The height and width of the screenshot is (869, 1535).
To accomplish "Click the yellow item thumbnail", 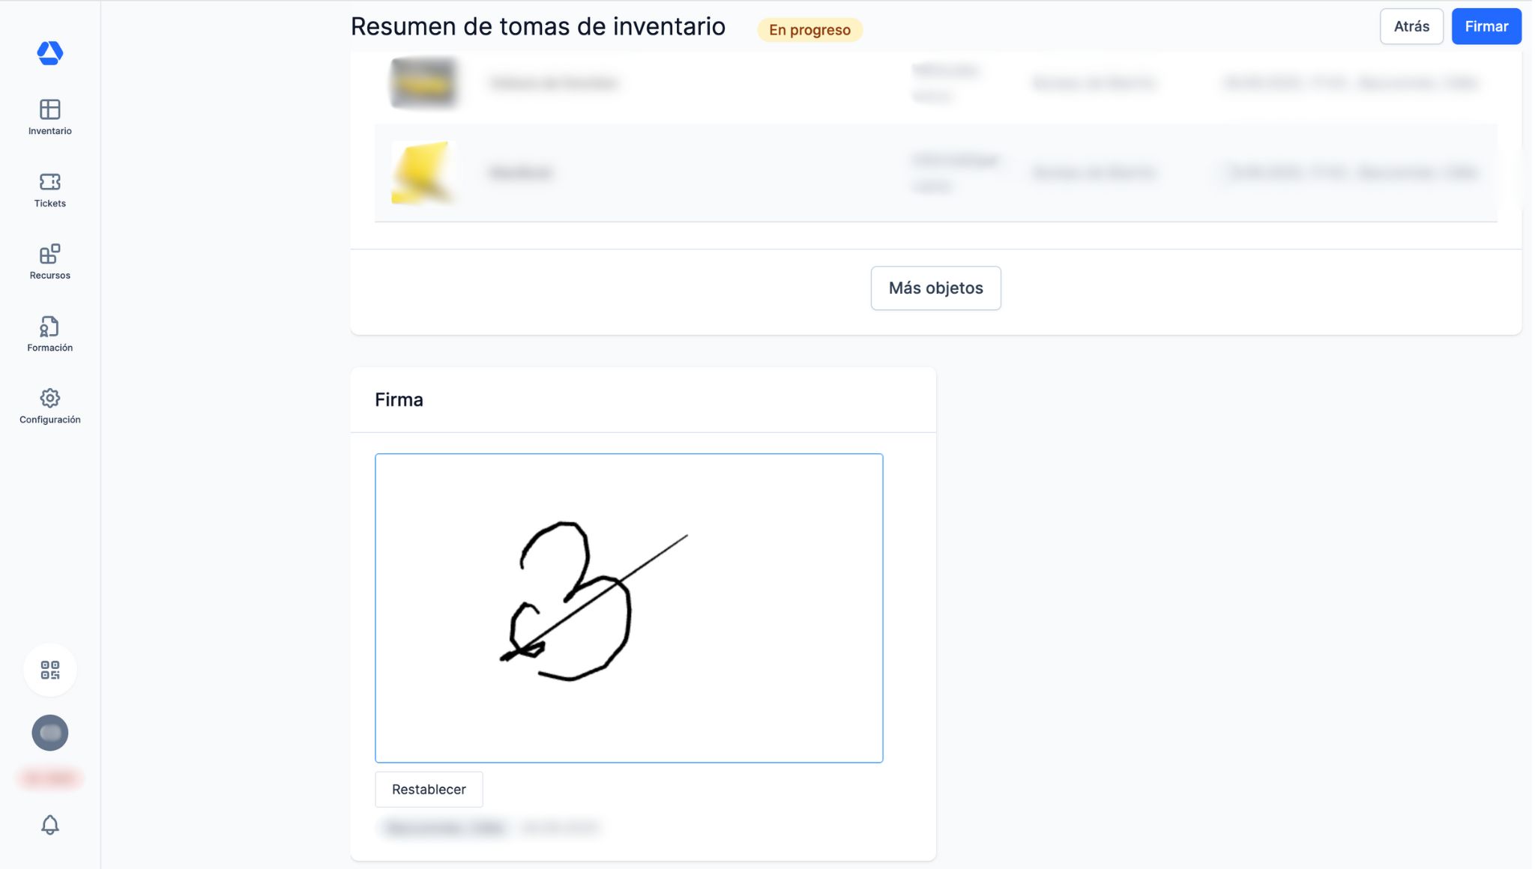I will point(423,172).
